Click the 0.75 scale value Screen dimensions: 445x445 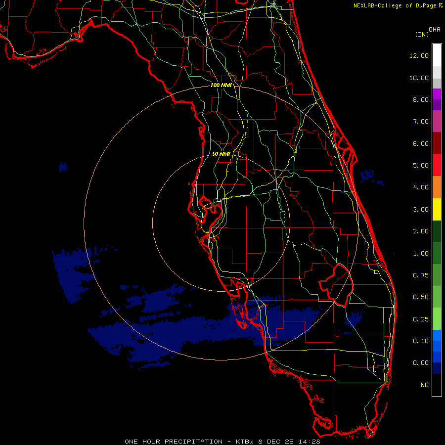coord(421,275)
